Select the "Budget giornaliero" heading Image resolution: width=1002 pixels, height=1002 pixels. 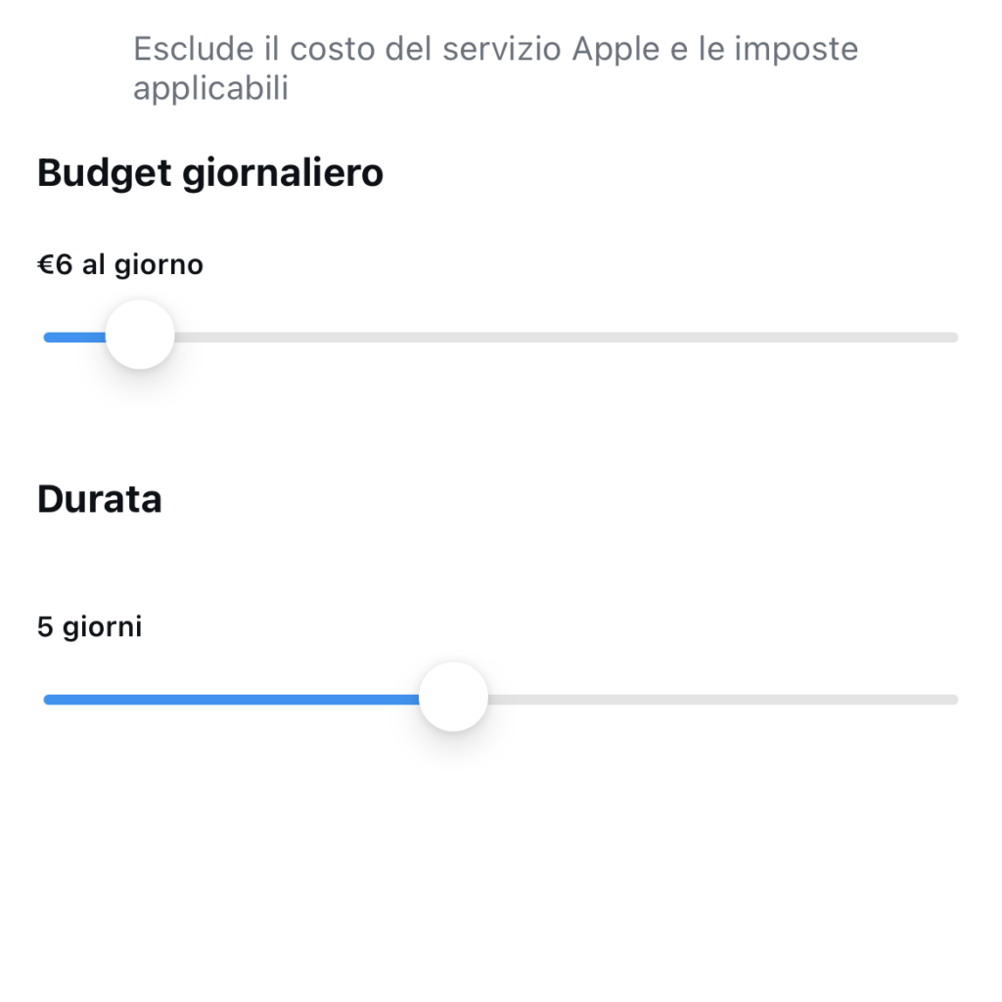209,173
